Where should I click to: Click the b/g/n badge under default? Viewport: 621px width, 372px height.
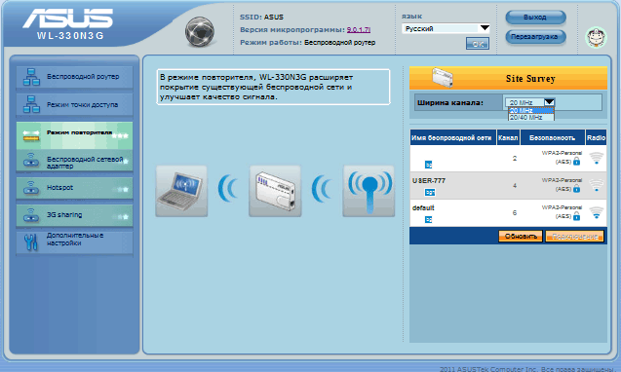tap(428, 220)
